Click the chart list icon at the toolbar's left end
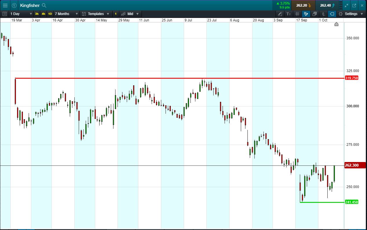Screen dimensions: 367x230 (x=4, y=14)
